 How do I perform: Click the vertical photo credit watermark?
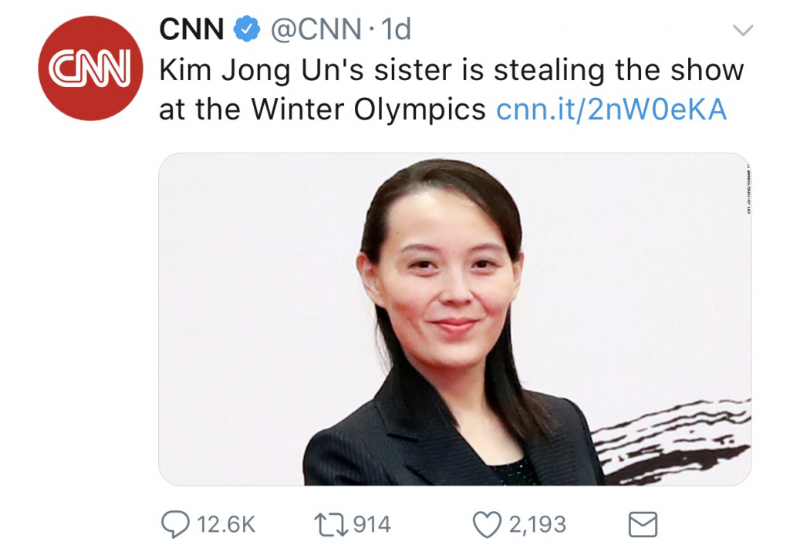coord(748,189)
